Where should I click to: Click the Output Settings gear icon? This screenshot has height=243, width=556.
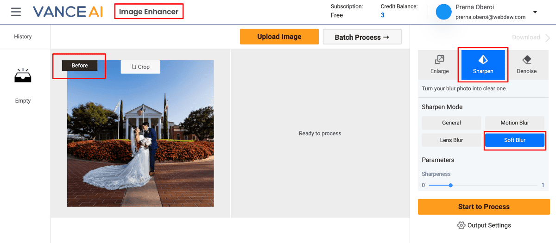coord(461,225)
